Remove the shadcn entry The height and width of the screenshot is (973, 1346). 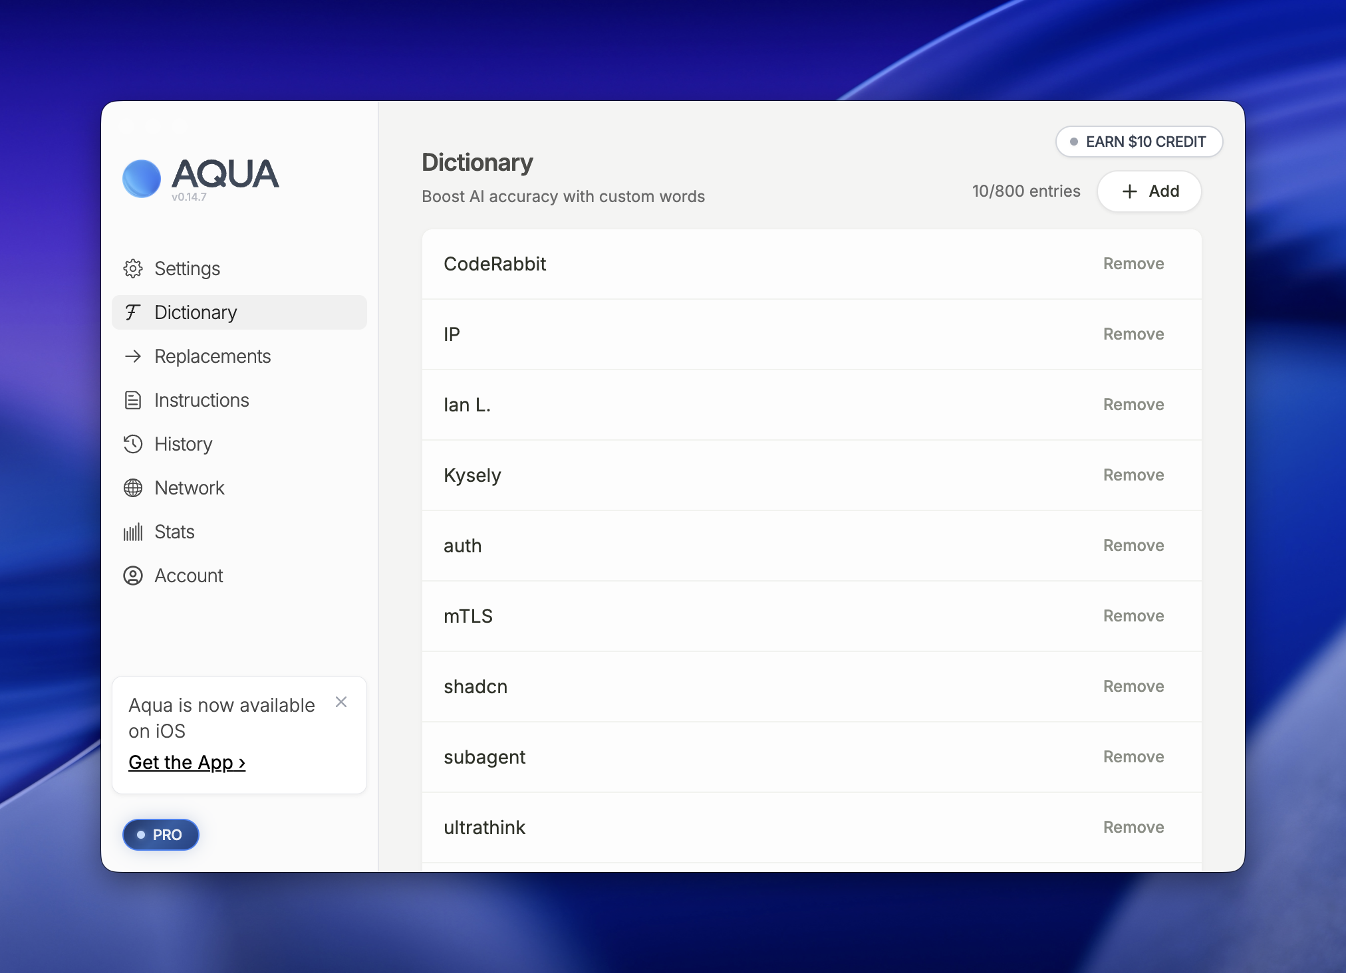click(x=1134, y=687)
